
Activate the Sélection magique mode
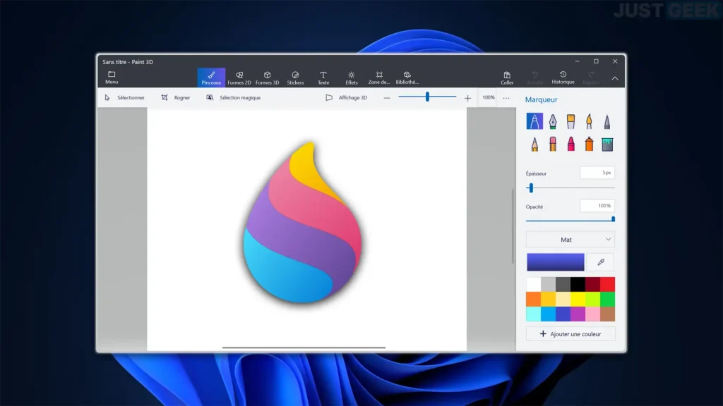click(x=234, y=97)
